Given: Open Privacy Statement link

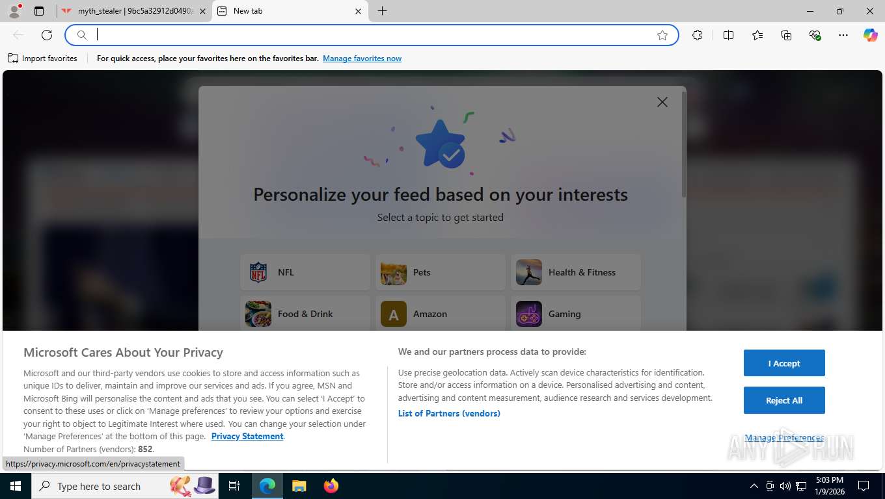Looking at the screenshot, I should [x=247, y=436].
